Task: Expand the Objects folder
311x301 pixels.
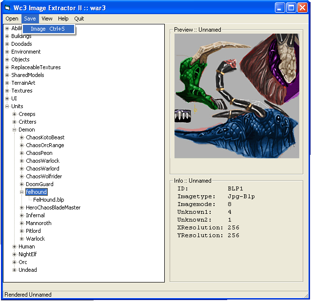Action: 7,59
